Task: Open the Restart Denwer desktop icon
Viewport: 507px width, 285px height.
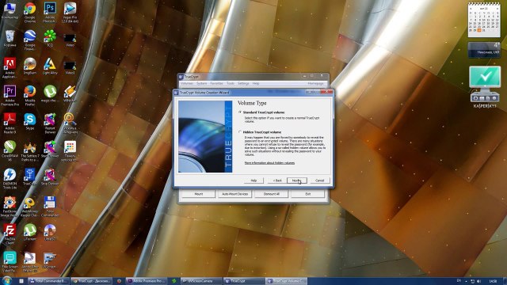Action: tap(50, 123)
